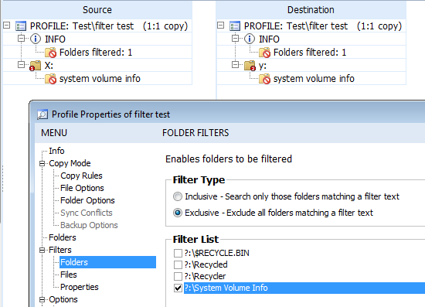Select the Exclusive filter type radio button

[x=178, y=213]
